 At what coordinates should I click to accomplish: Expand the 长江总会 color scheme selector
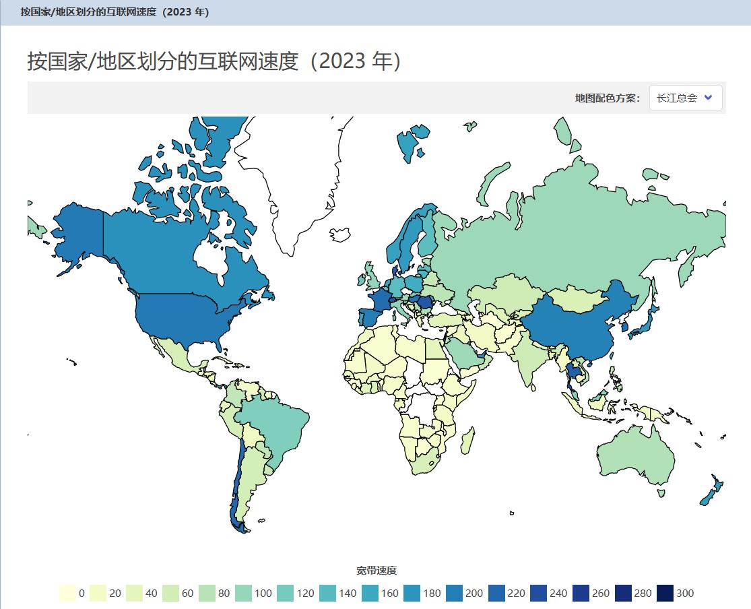[x=685, y=97]
